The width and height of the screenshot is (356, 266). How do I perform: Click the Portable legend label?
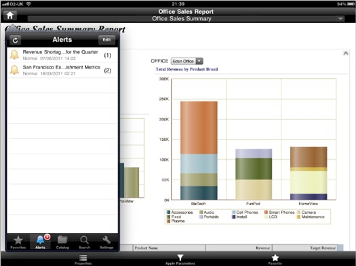click(x=211, y=217)
